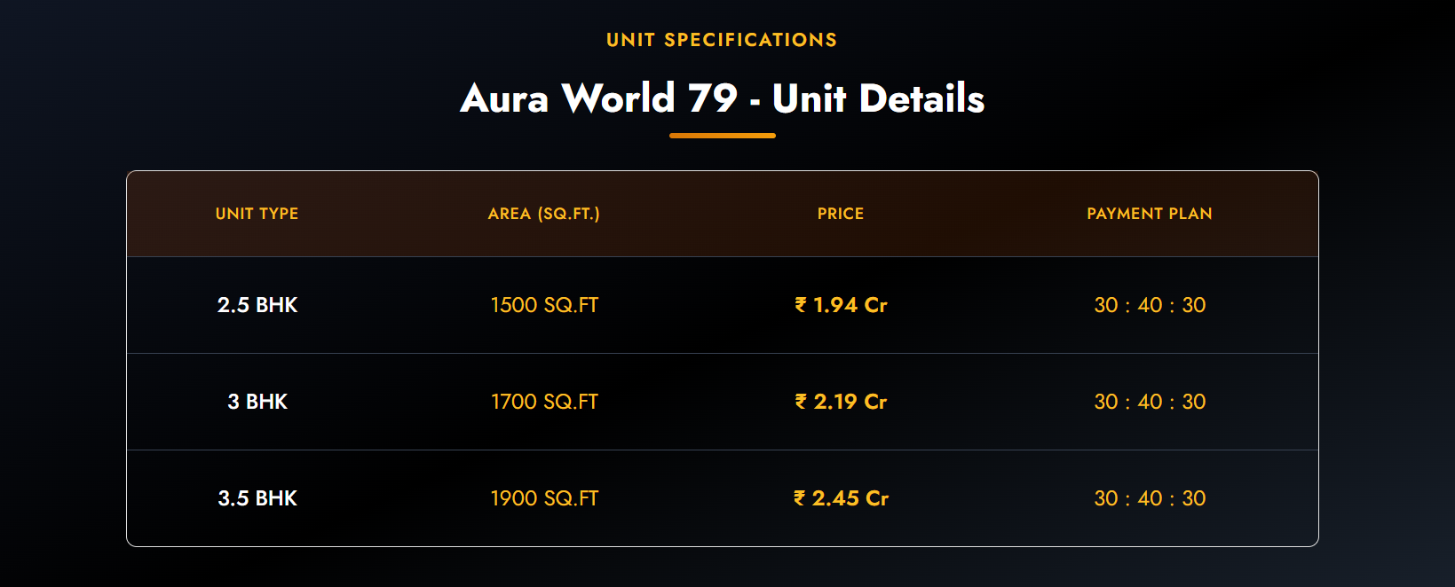
Task: Click the orange underline bar below the heading
Action: [x=722, y=136]
